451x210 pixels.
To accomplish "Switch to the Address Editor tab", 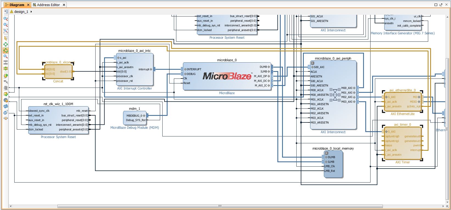I will point(48,5).
